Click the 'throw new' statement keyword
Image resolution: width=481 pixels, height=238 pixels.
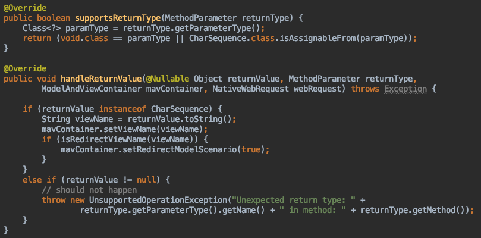pyautogui.click(x=63, y=201)
